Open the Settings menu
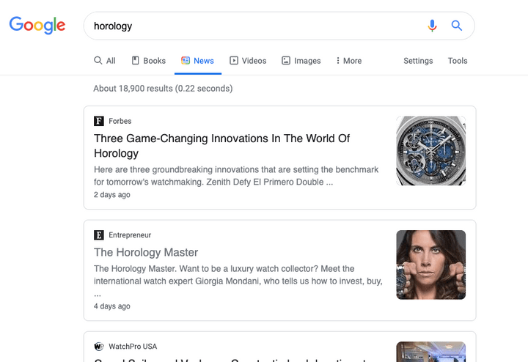Viewport: 528px width, 362px height. (418, 61)
